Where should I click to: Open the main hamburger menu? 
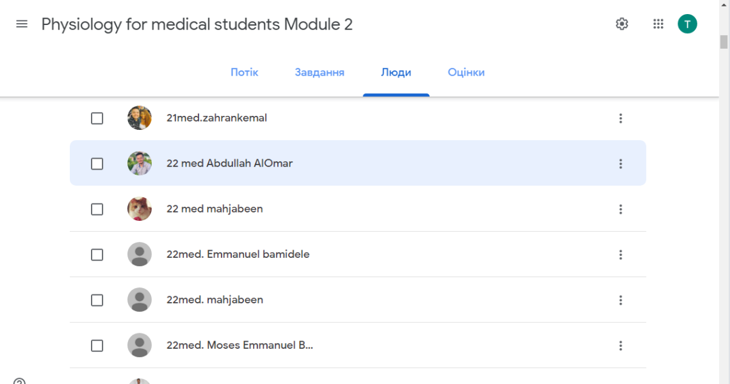(x=22, y=24)
